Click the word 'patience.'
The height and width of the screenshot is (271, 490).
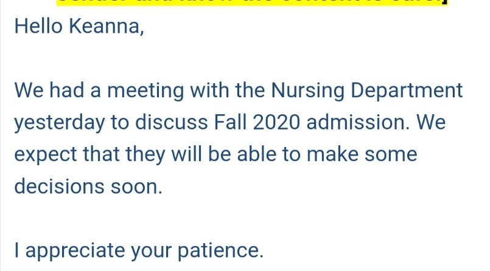(x=220, y=251)
